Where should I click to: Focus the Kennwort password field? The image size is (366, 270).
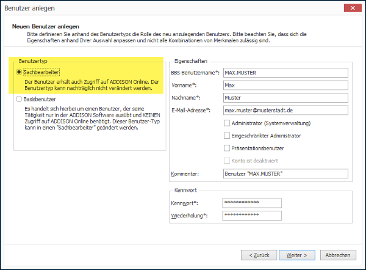pyautogui.click(x=252, y=203)
